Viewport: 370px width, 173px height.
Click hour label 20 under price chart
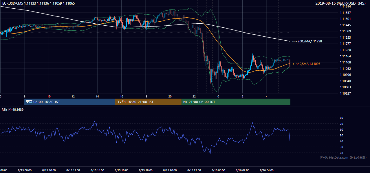tap(170, 97)
